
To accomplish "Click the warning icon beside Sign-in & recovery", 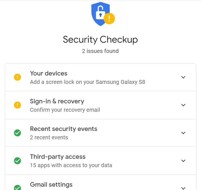I will (17, 105).
